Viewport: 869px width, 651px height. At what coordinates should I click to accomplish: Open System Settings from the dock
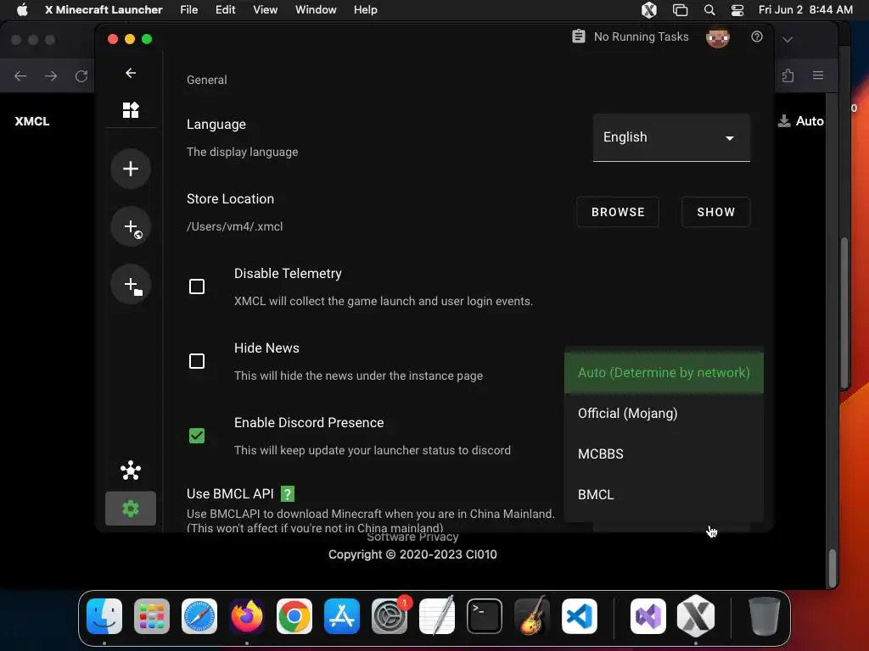coord(389,616)
